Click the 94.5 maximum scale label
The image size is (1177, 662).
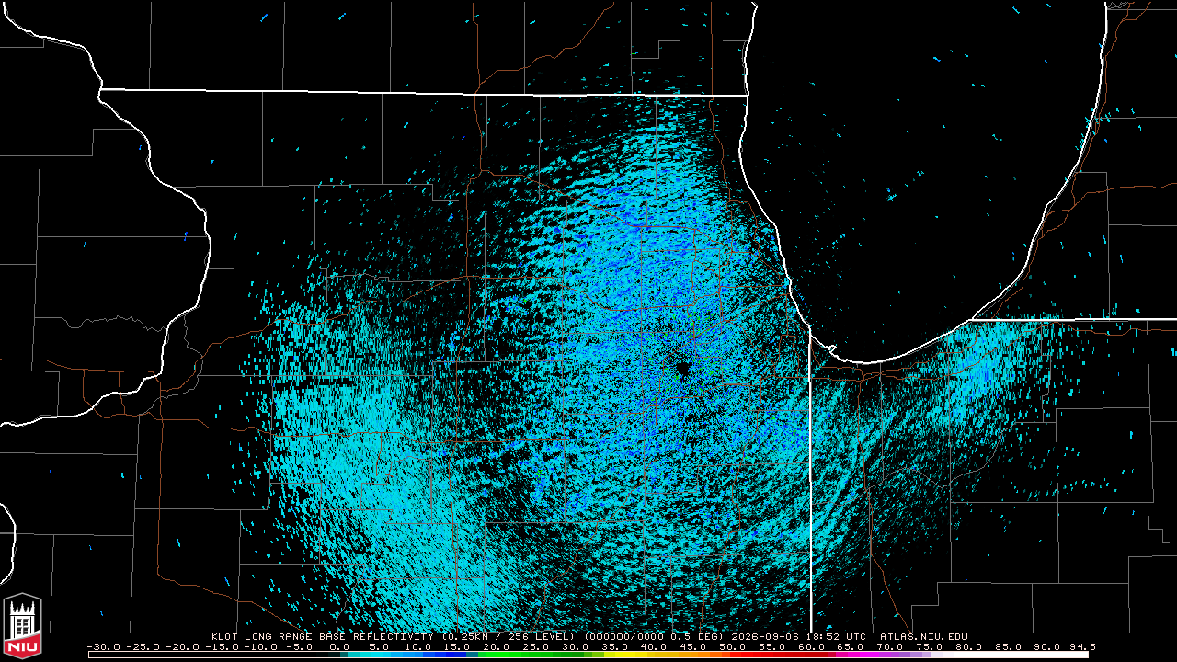pyautogui.click(x=1081, y=646)
